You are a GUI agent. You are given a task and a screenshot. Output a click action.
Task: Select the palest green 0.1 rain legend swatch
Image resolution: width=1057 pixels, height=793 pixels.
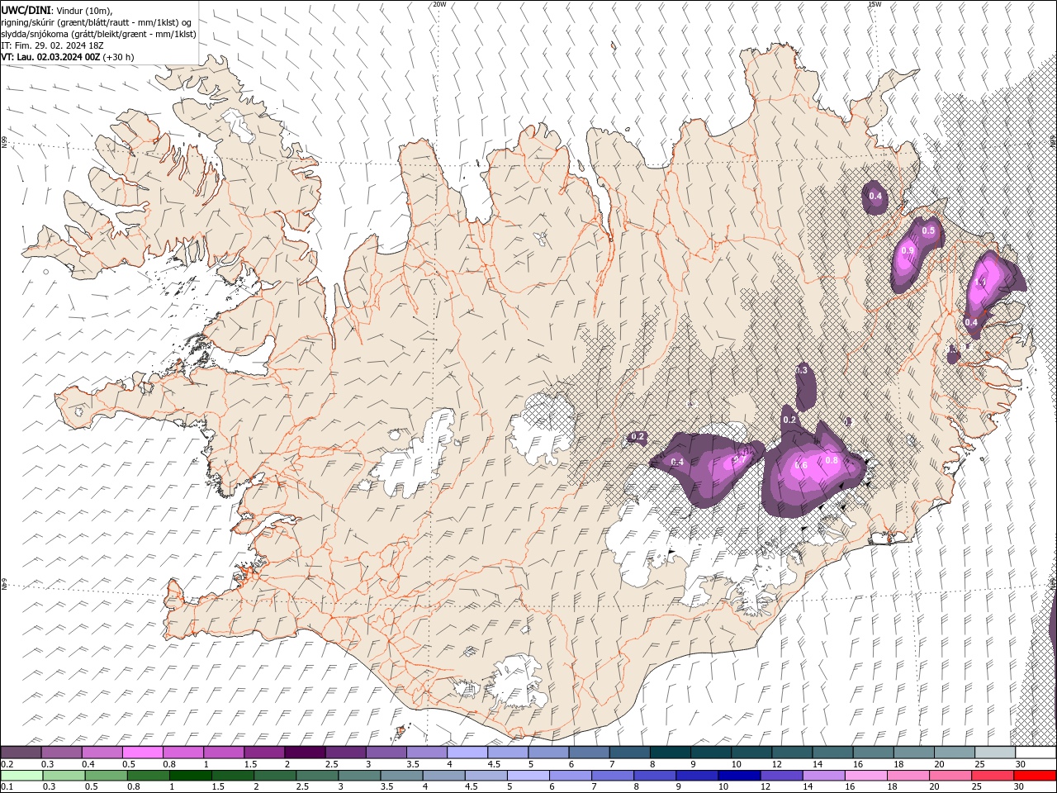click(21, 776)
